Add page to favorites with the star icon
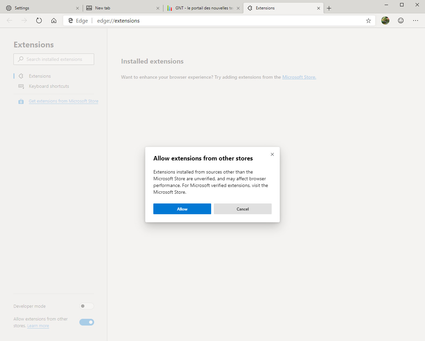The image size is (425, 341). coord(368,21)
